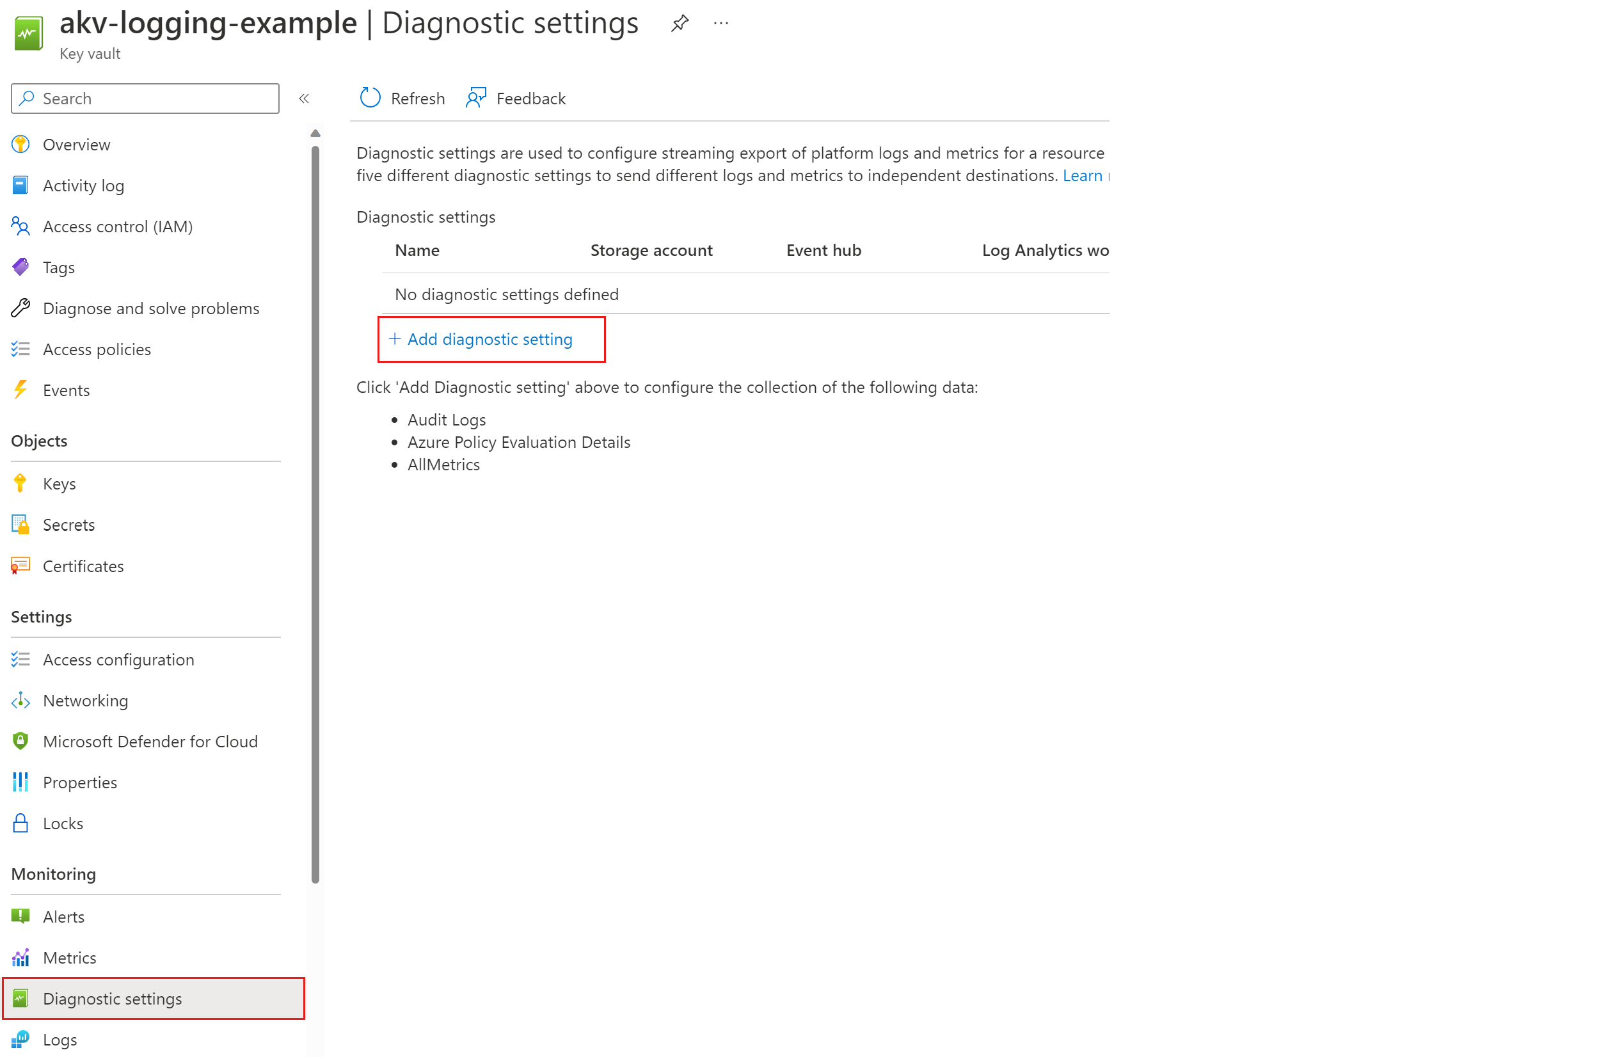
Task: Click the Secrets item under Objects
Action: click(67, 524)
